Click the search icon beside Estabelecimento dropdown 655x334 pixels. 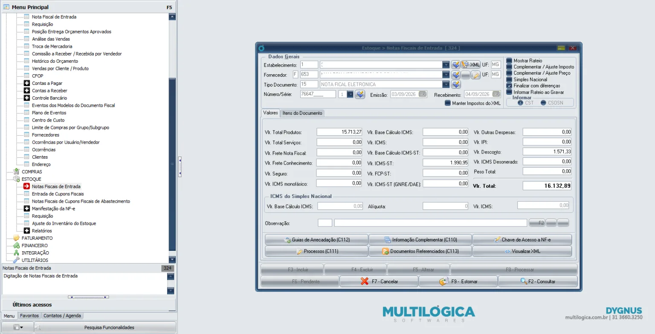tap(455, 64)
